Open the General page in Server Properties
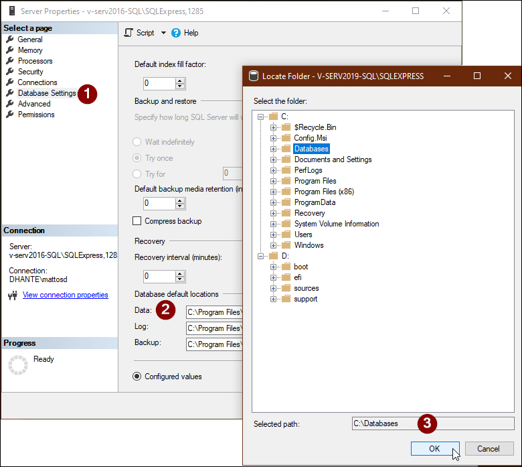Image resolution: width=522 pixels, height=467 pixels. pos(30,40)
